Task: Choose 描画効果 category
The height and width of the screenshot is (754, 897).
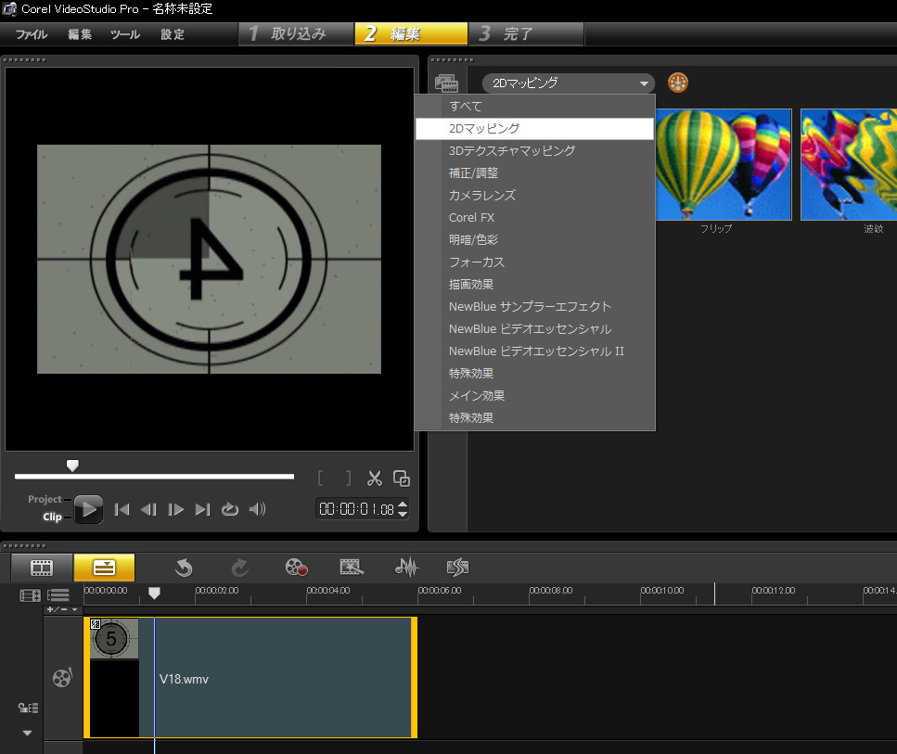Action: (534, 285)
